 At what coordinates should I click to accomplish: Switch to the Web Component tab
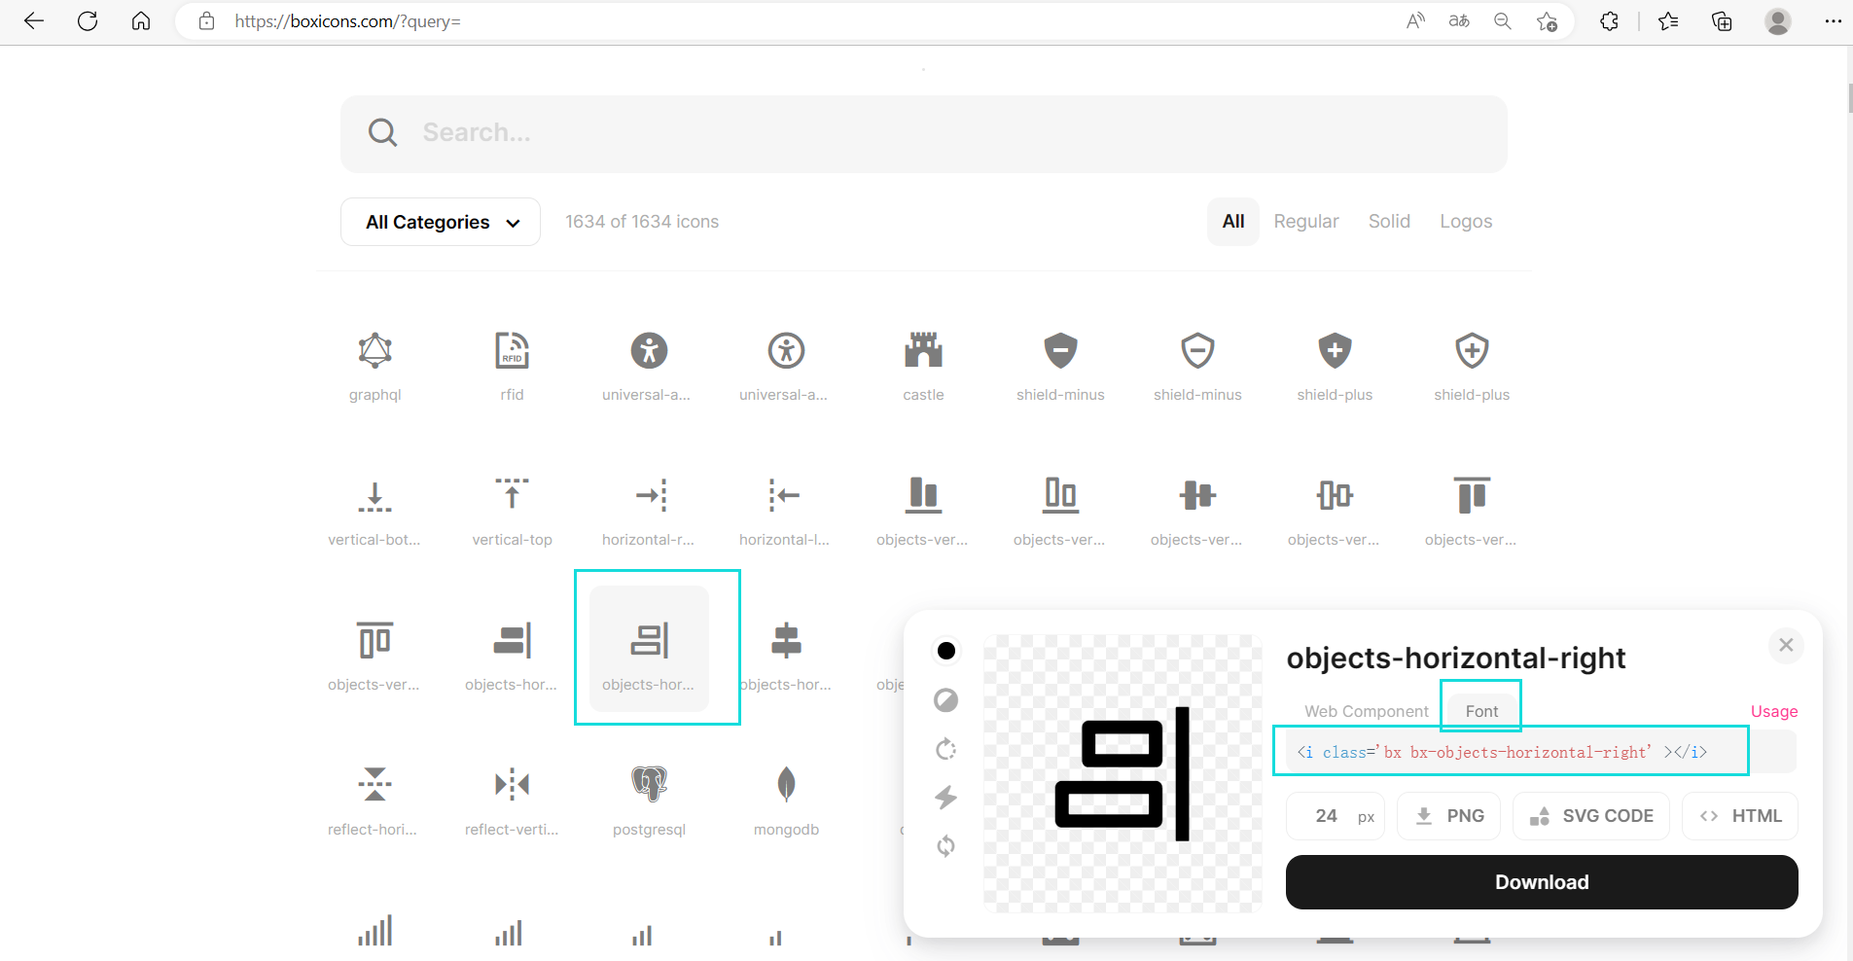(1366, 711)
